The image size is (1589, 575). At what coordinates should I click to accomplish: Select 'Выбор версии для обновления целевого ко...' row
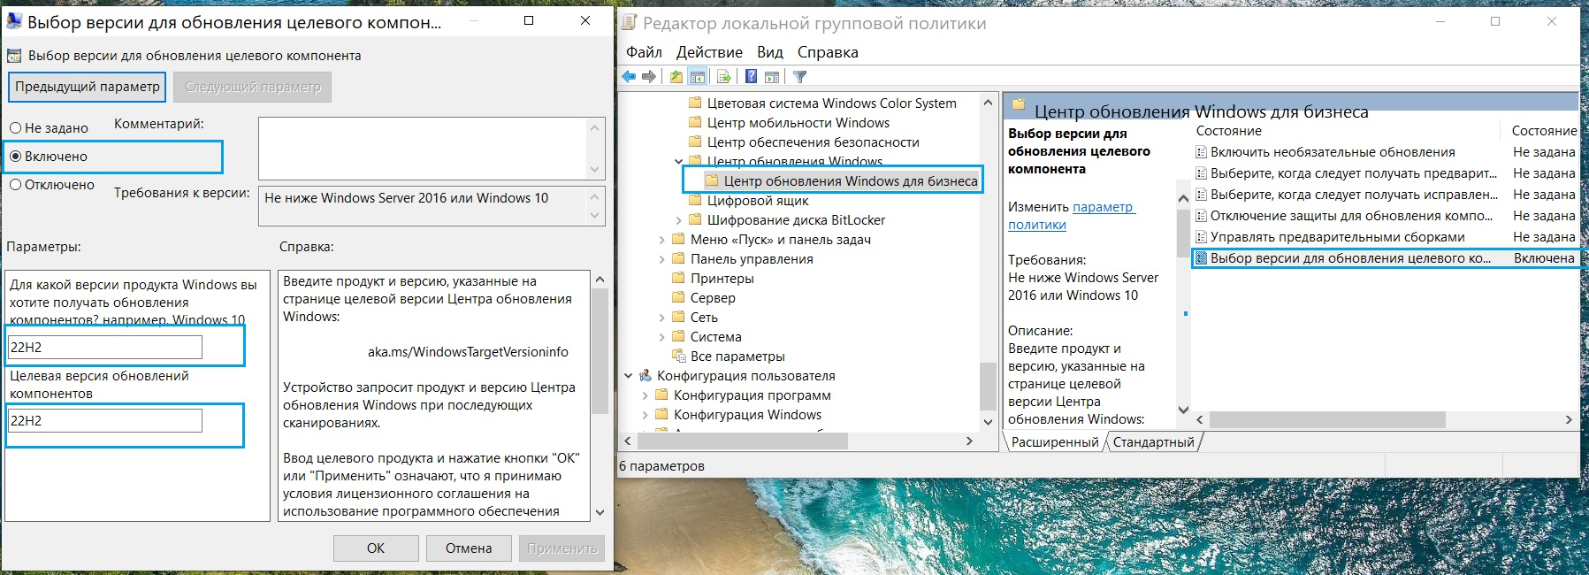coord(1385,258)
